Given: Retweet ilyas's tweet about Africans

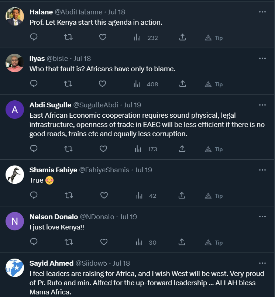Looking at the screenshot, I should (x=68, y=84).
